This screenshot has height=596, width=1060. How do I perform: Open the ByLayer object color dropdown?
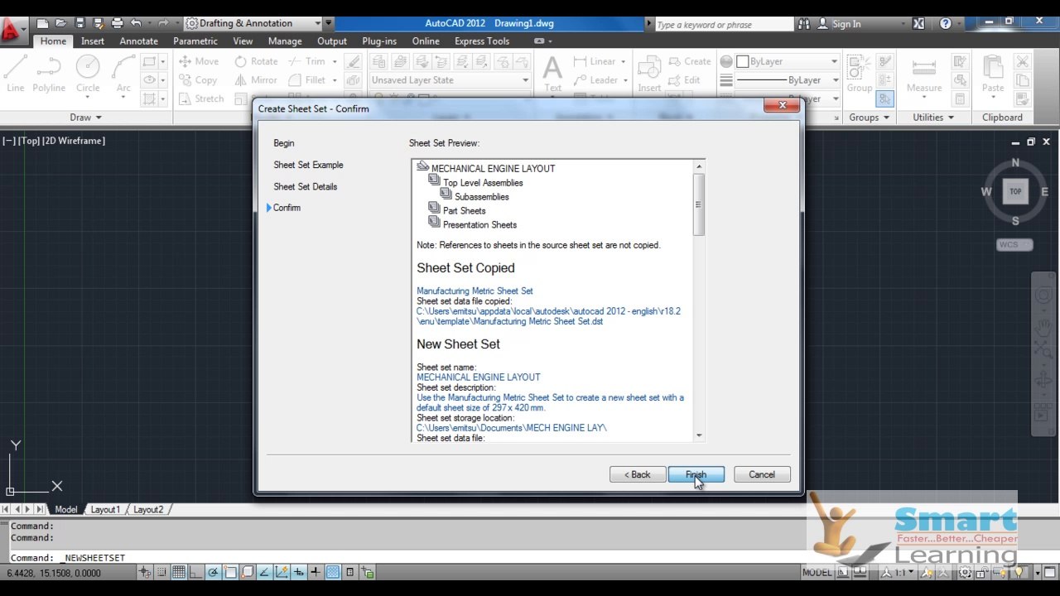[787, 61]
